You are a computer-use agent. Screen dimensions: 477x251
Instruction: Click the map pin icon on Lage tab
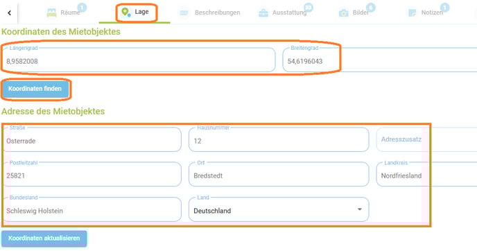coord(125,12)
